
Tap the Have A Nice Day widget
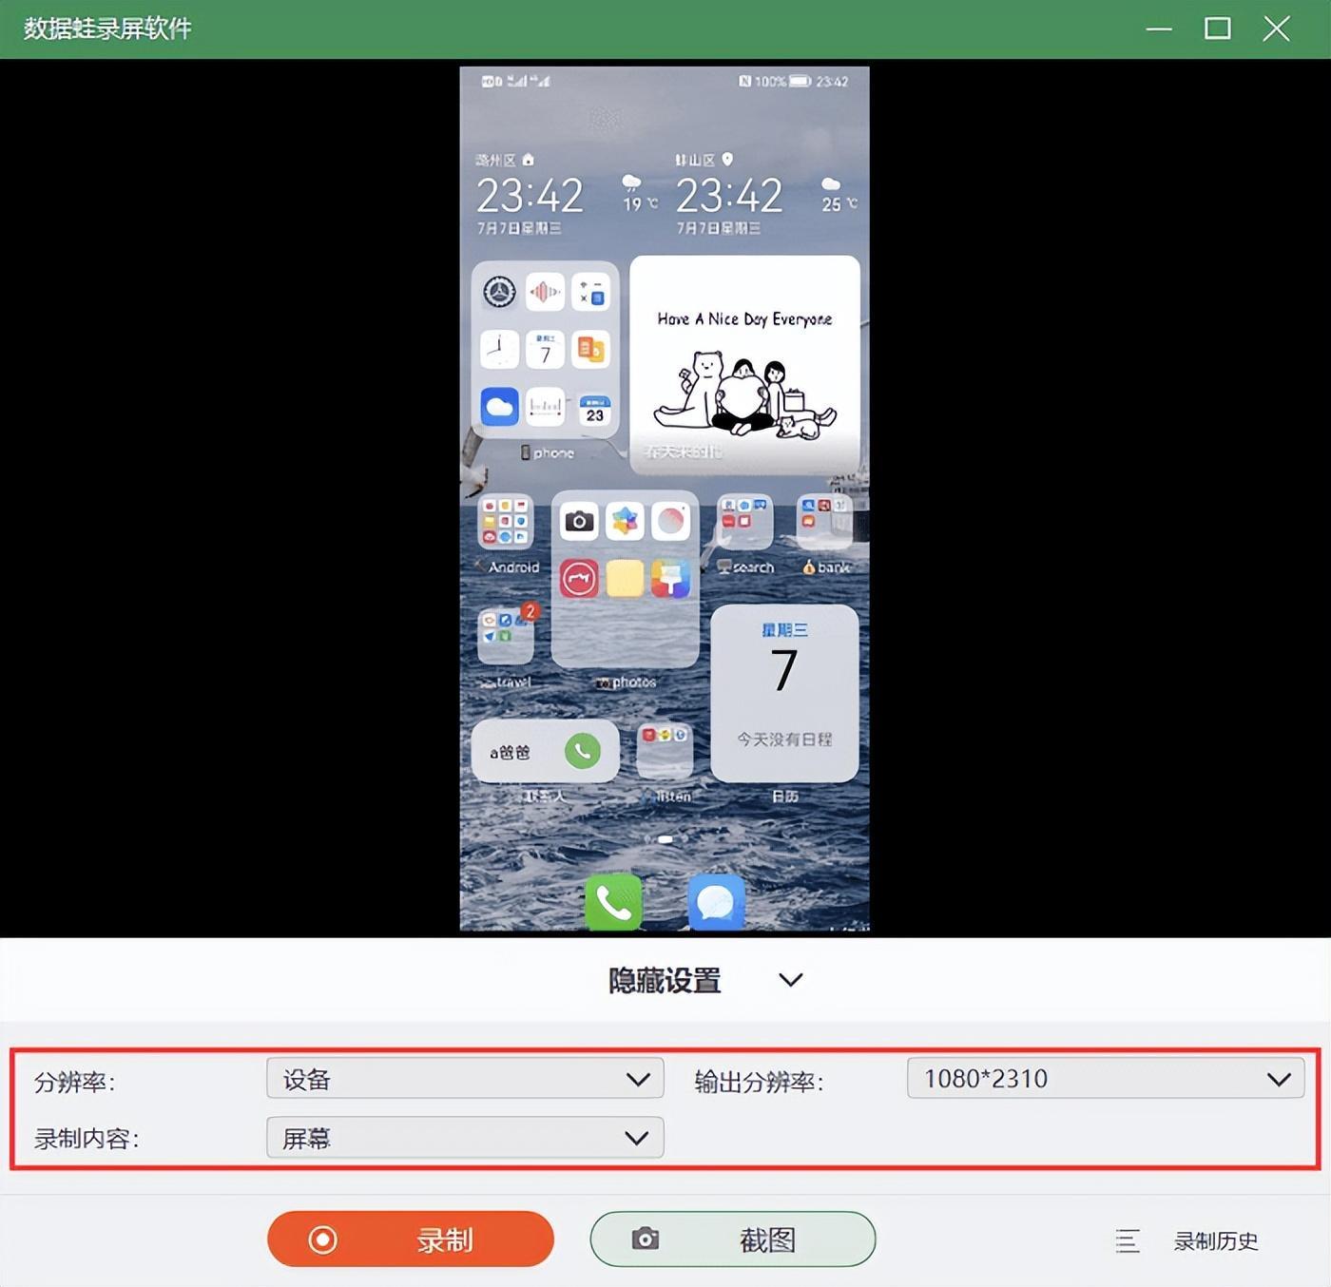744,364
